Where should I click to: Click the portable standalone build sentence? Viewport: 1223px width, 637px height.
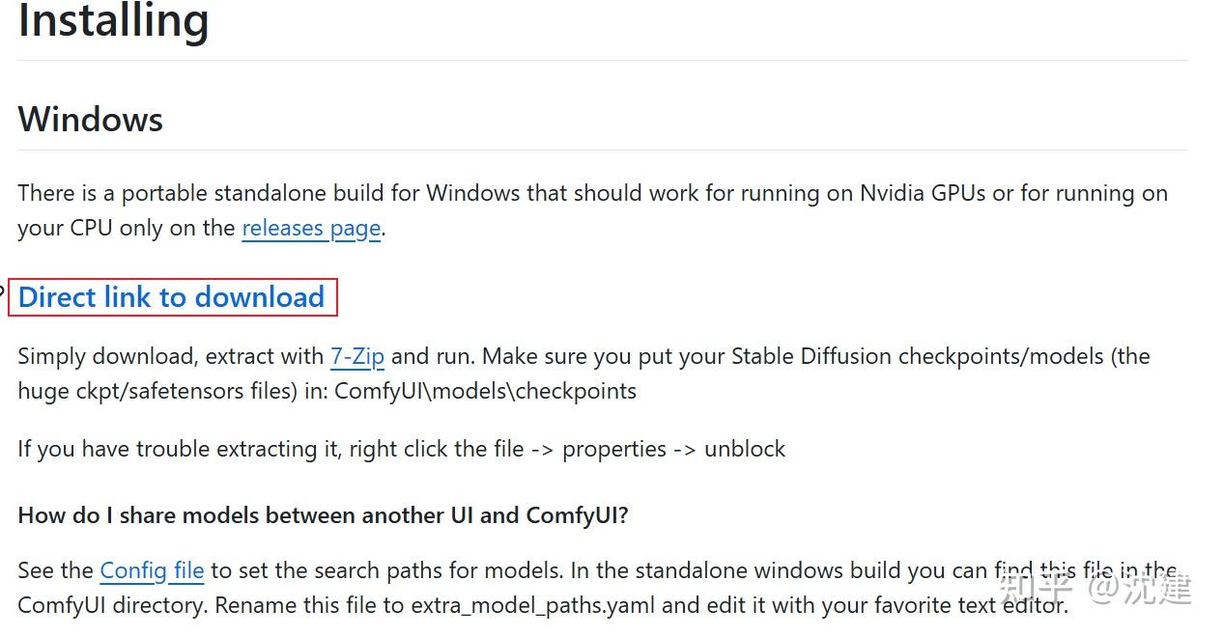pyautogui.click(x=290, y=193)
